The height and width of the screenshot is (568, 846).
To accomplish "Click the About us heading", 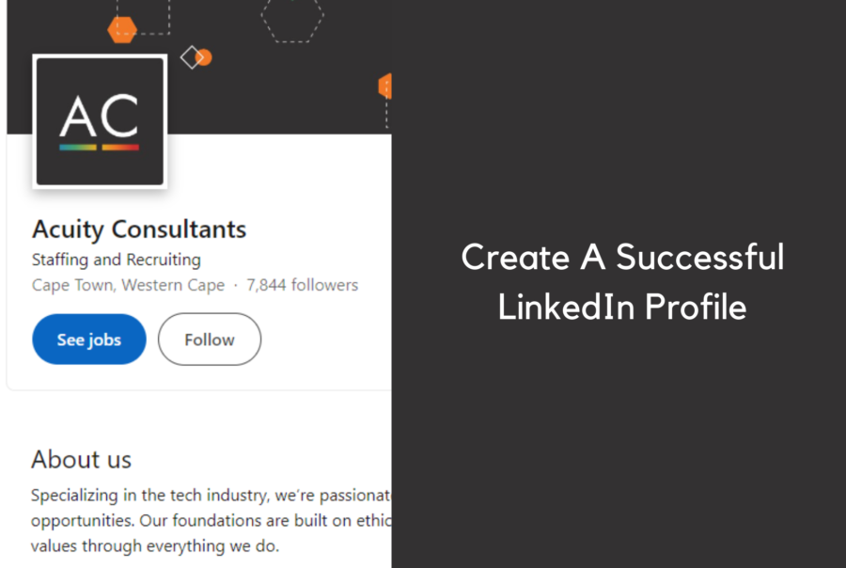I will pos(81,459).
